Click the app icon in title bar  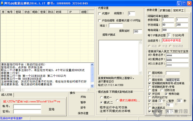[2, 3]
